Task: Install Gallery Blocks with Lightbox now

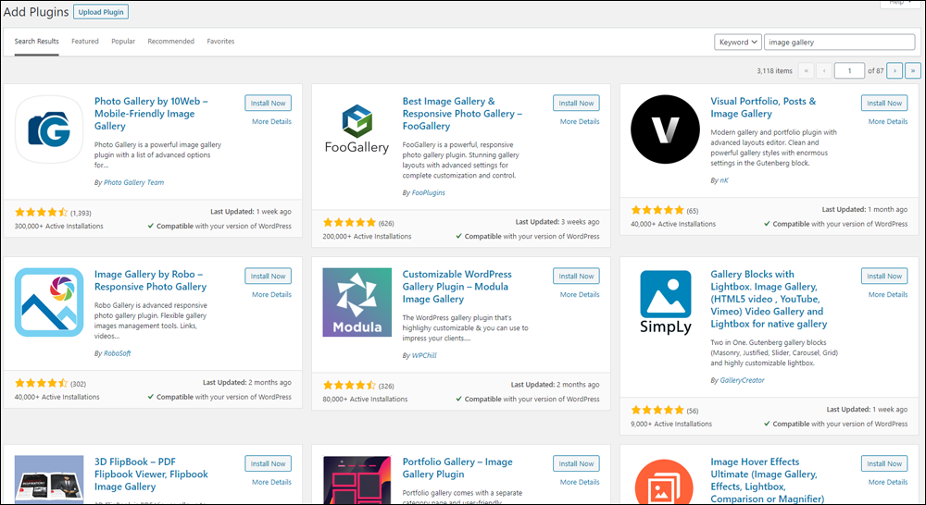Action: (884, 276)
